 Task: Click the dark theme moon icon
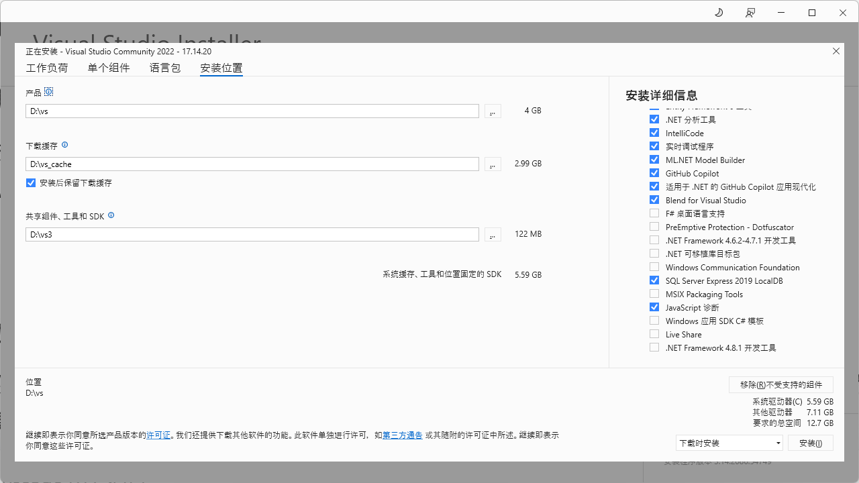(718, 12)
